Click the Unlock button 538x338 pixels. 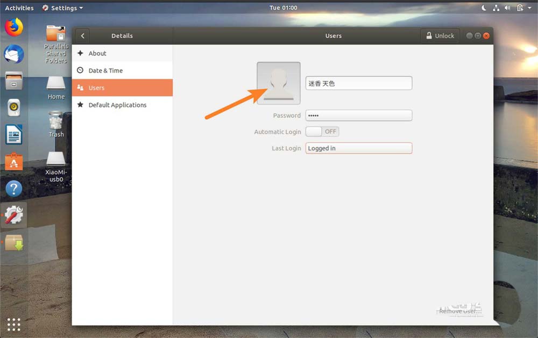click(440, 35)
